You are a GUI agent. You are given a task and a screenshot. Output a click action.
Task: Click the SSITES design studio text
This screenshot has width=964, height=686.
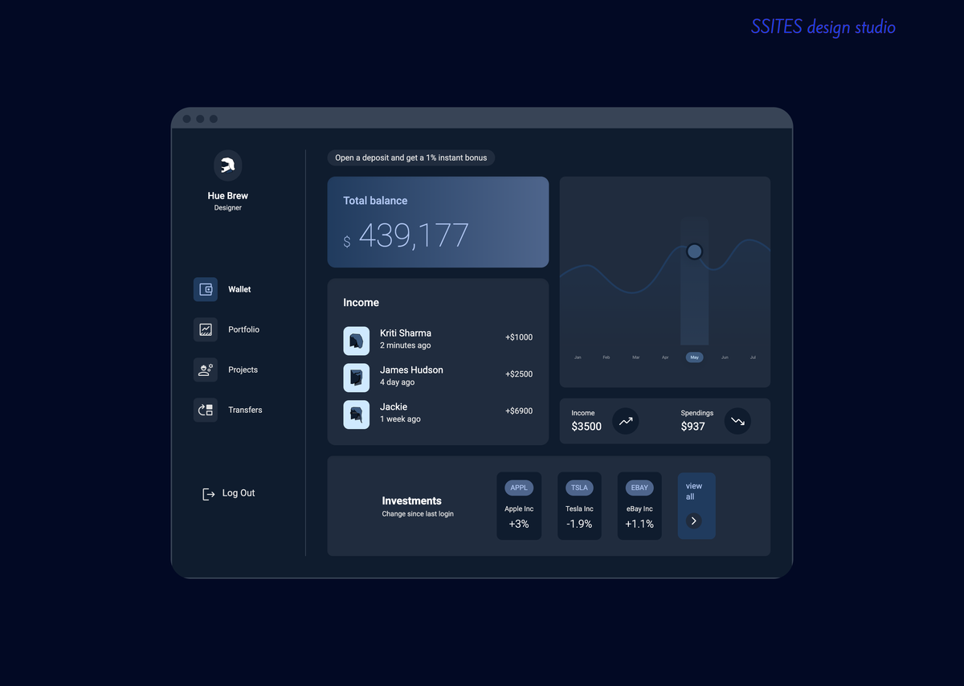coord(823,27)
